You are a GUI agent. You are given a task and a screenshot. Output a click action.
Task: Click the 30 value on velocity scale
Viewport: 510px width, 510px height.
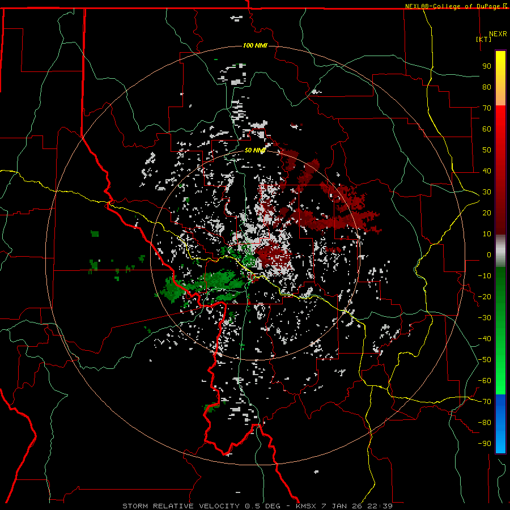point(487,192)
